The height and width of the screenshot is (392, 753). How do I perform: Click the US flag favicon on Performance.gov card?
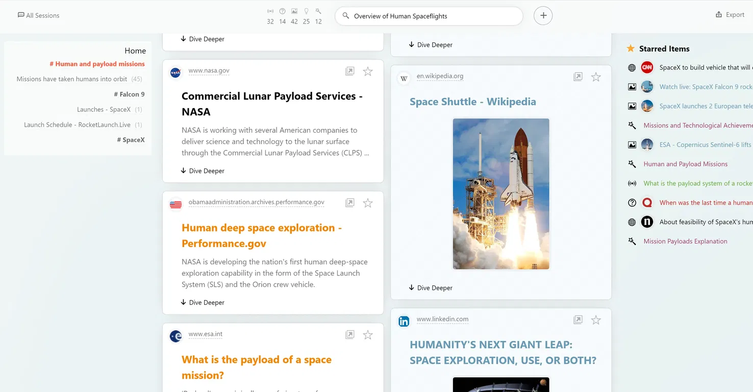click(175, 204)
